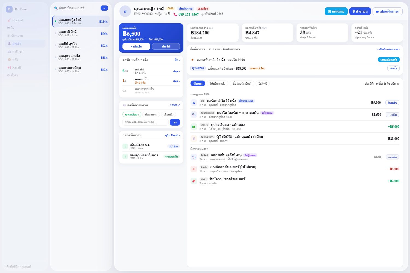Click the arrow icon of เตือนนัด 22 ก.ค. message
This screenshot has width=410, height=273.
click(x=125, y=147)
